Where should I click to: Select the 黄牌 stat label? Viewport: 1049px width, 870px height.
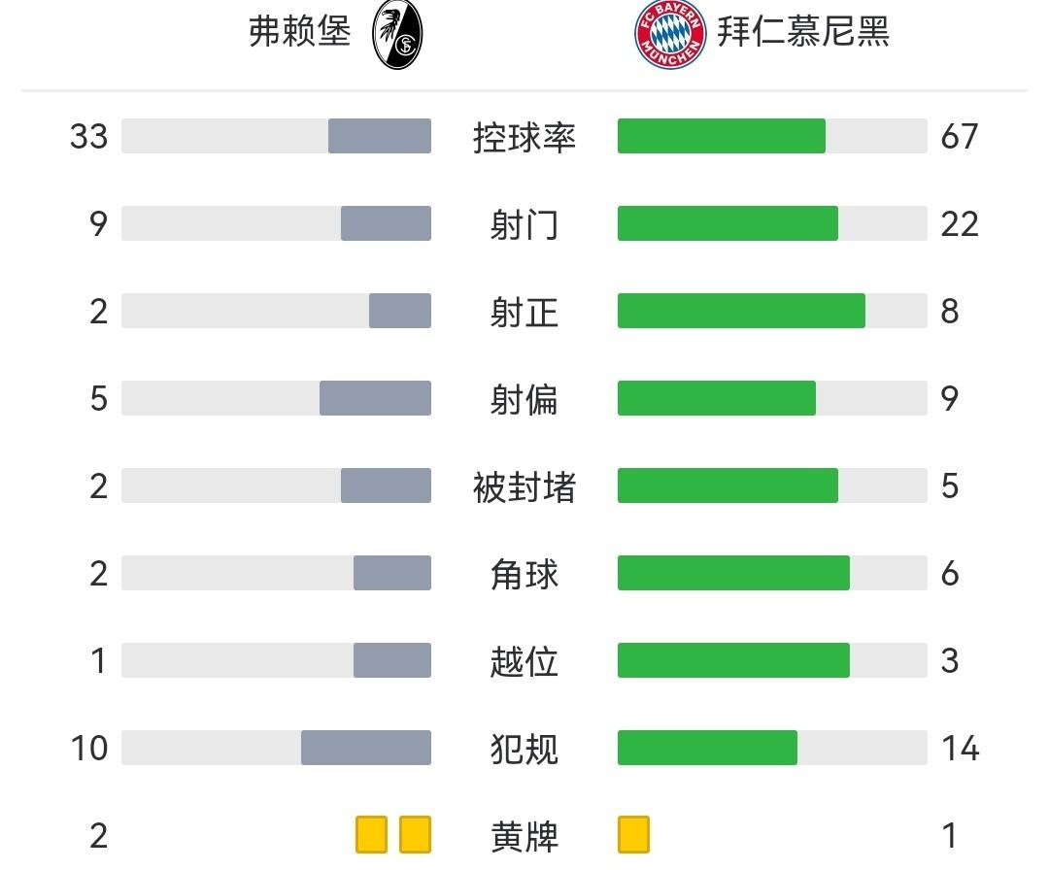(x=524, y=836)
